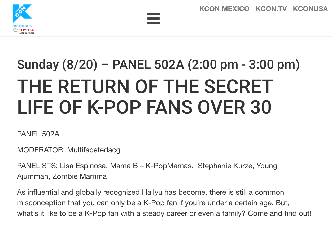
Task: Click the standalone "PANEL 502A" line below the title
Action: pos(38,134)
